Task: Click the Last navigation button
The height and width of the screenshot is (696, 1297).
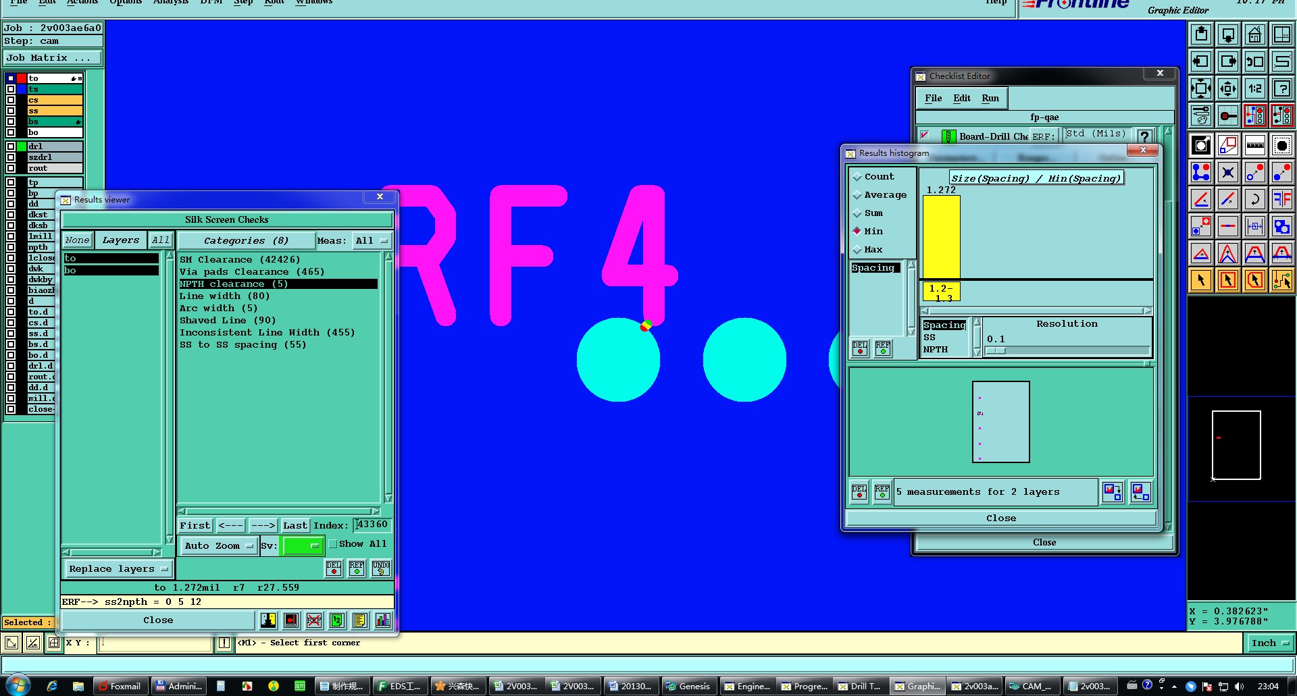Action: (295, 526)
